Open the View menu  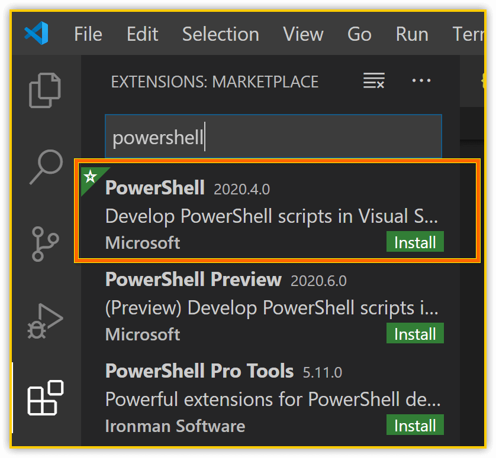click(303, 34)
